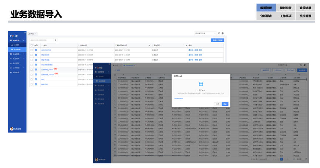
Task: Open the 标准演示方案 dropdown
Action: click(x=205, y=33)
